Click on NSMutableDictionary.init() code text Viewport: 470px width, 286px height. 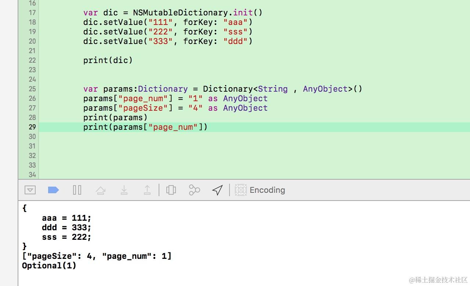pyautogui.click(x=198, y=12)
